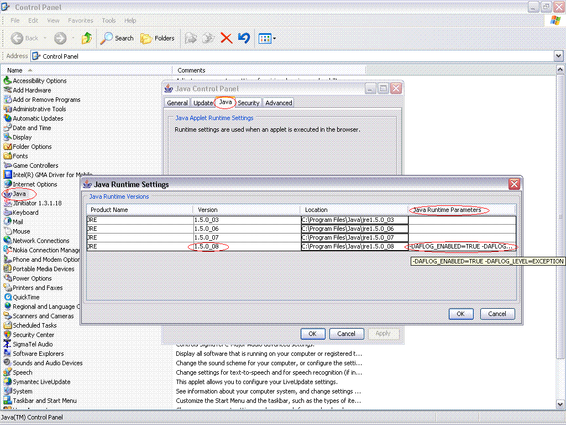
Task: Select Administrative Tools item
Action: tap(35, 109)
